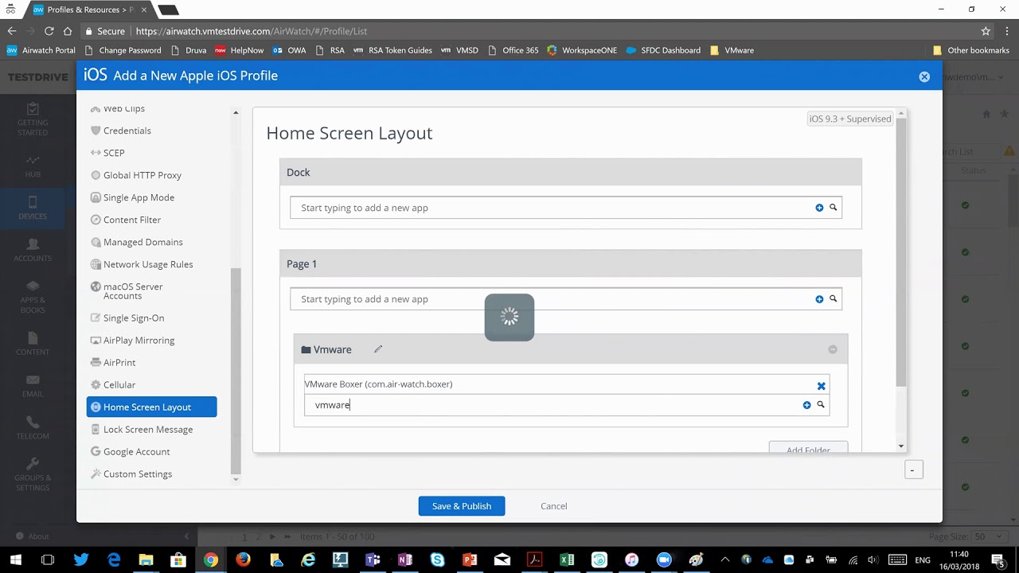Open Airwatch Portal bookmark
1019x573 pixels.
[41, 50]
